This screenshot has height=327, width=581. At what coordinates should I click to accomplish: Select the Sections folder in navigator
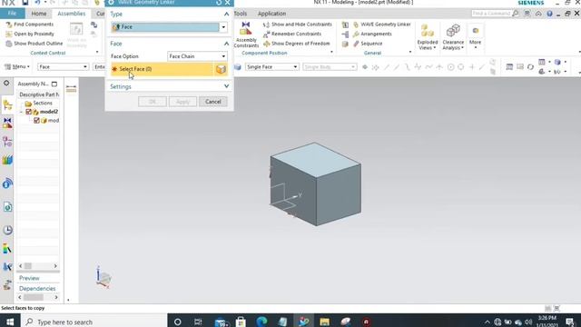(x=39, y=103)
